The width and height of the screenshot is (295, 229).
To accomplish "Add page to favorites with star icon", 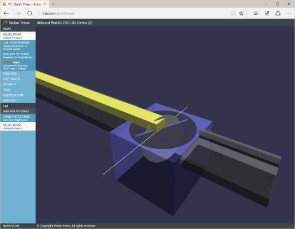I will 242,14.
